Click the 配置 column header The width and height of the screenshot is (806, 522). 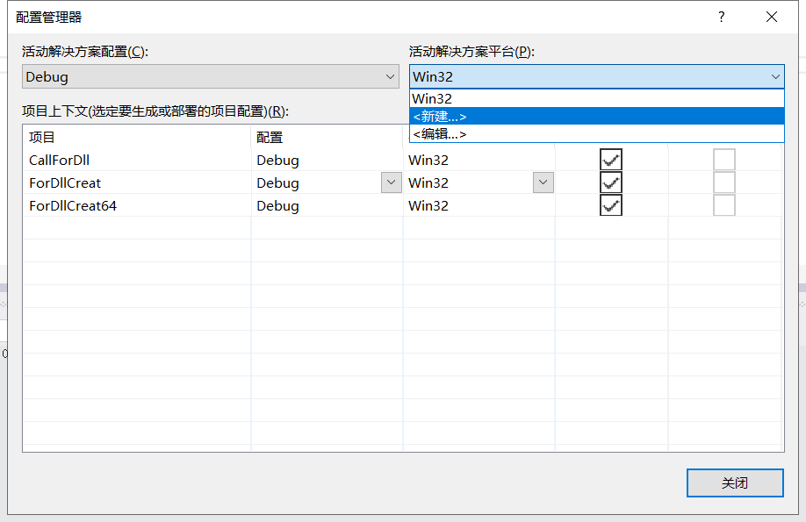coord(270,138)
